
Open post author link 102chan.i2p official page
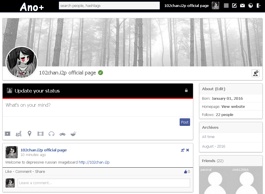pyautogui.click(x=44, y=150)
